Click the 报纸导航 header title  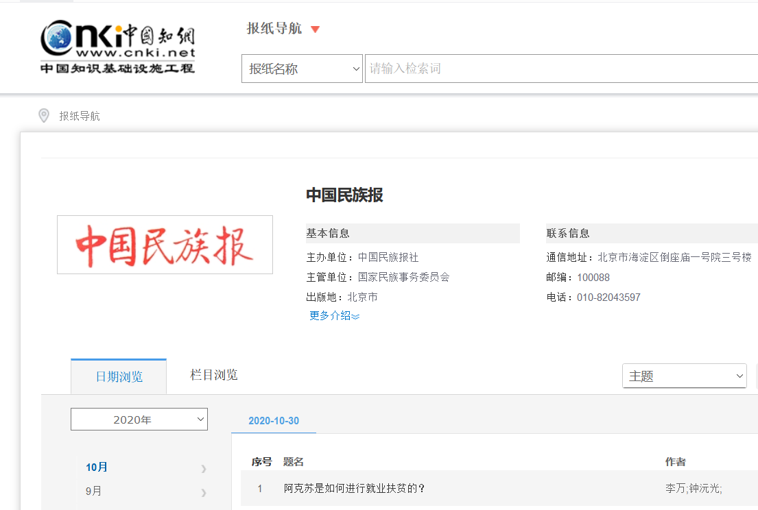274,29
